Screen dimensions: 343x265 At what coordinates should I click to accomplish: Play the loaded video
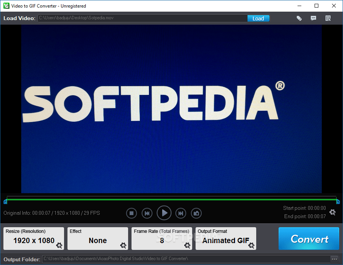[x=164, y=213]
